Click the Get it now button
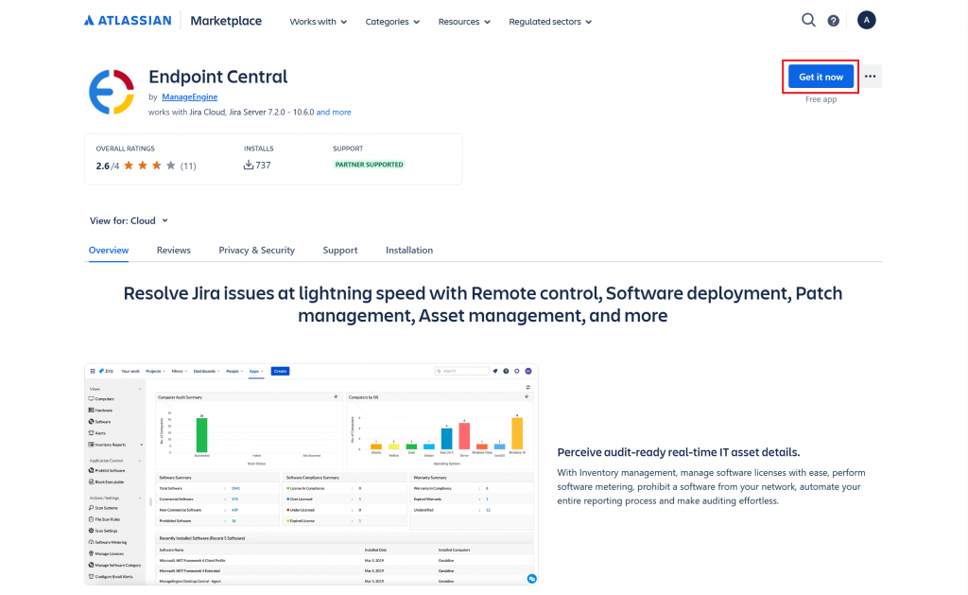Image resolution: width=968 pixels, height=595 pixels. [821, 77]
